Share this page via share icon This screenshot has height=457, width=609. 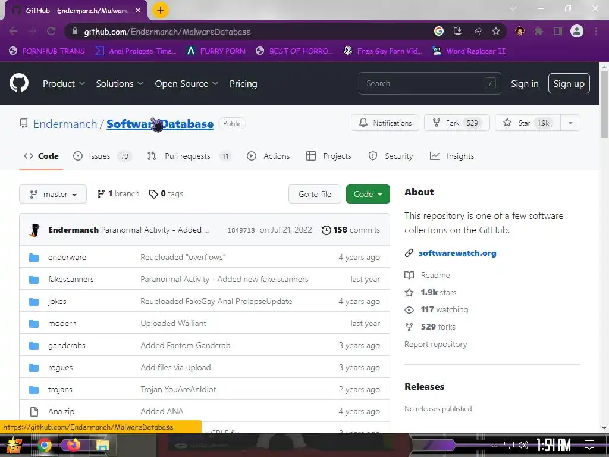coord(477,31)
